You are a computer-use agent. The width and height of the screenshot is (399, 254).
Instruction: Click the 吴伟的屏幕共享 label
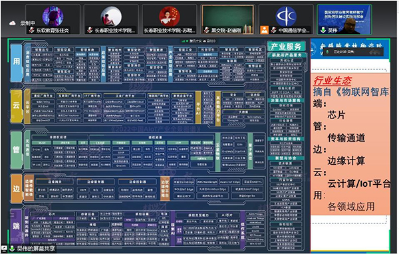click(x=36, y=249)
